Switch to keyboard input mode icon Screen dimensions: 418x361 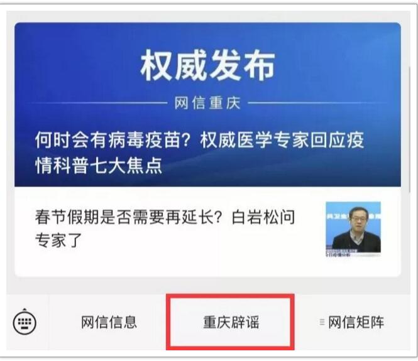pyautogui.click(x=25, y=322)
